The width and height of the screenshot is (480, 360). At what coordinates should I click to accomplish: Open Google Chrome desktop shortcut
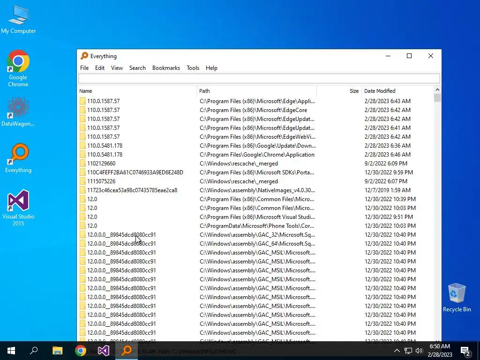pyautogui.click(x=18, y=68)
